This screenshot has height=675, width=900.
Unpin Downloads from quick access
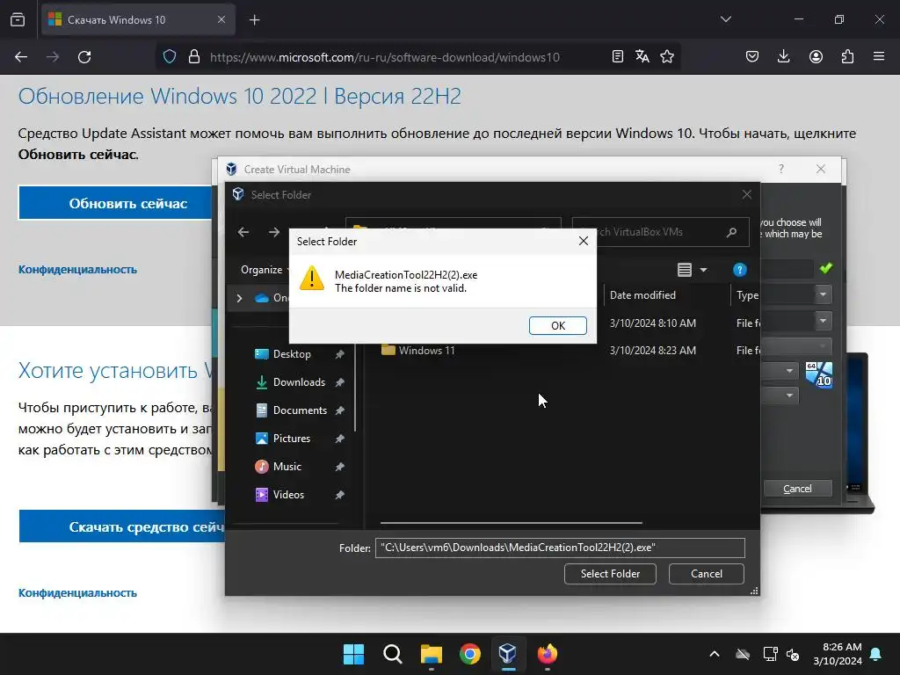pyautogui.click(x=340, y=382)
